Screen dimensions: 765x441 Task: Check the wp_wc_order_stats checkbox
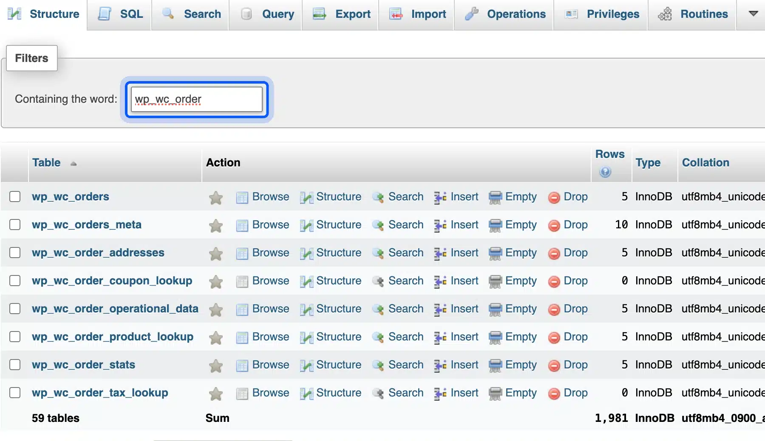[x=15, y=365]
